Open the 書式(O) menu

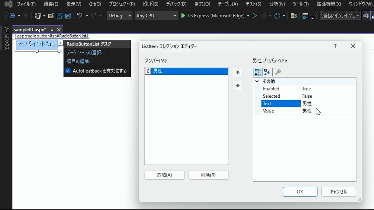(202, 4)
